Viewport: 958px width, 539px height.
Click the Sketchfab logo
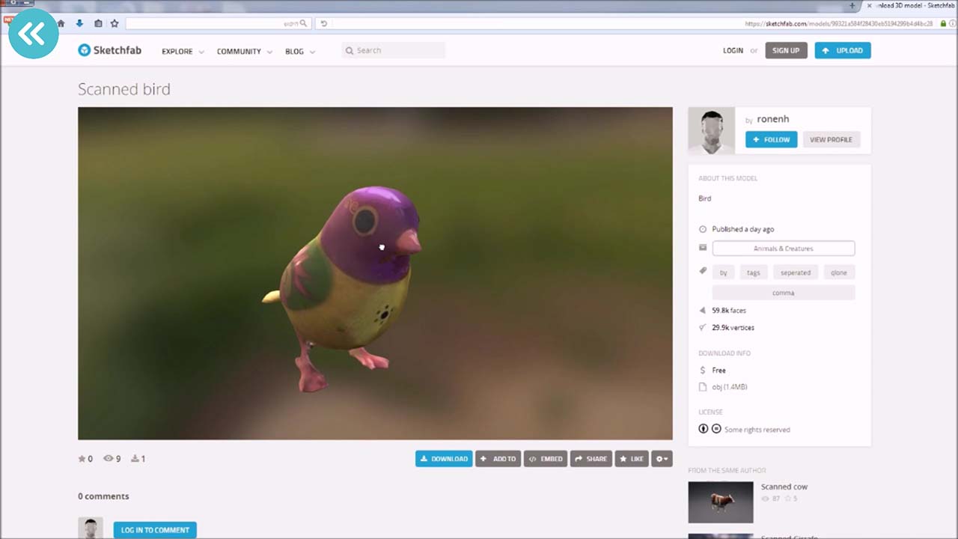pos(109,50)
